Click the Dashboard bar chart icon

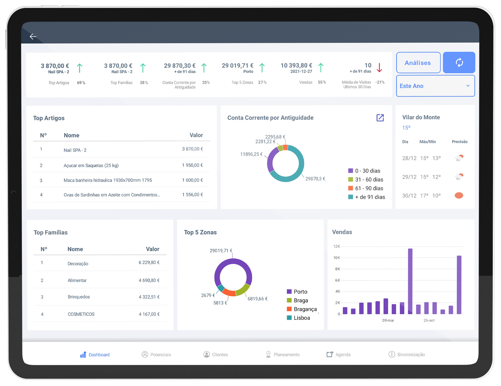coord(83,354)
